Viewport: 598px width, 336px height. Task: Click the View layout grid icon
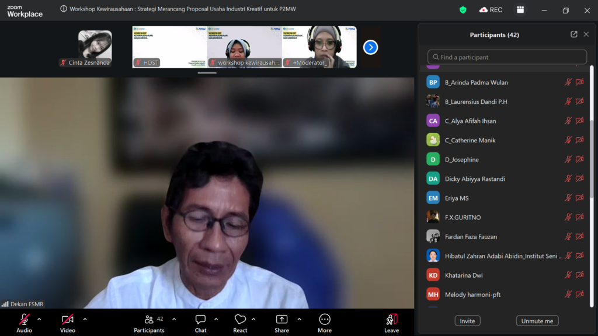pos(520,10)
